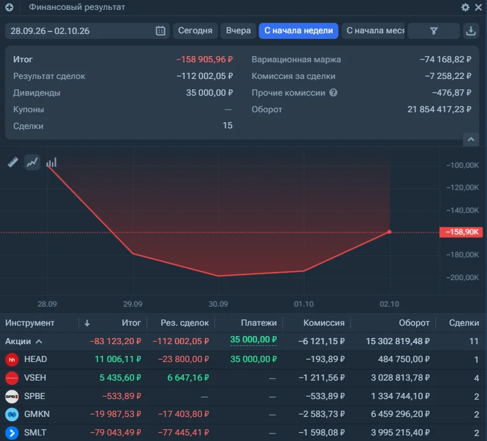Sort by Комиссия column
487x441 pixels.
[x=324, y=323]
